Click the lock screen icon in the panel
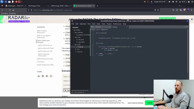 [189, 2]
